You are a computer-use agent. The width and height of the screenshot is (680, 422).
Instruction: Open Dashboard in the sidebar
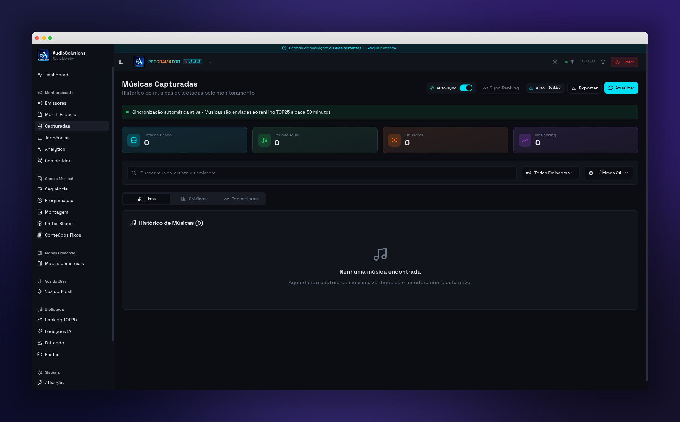[x=72, y=75]
